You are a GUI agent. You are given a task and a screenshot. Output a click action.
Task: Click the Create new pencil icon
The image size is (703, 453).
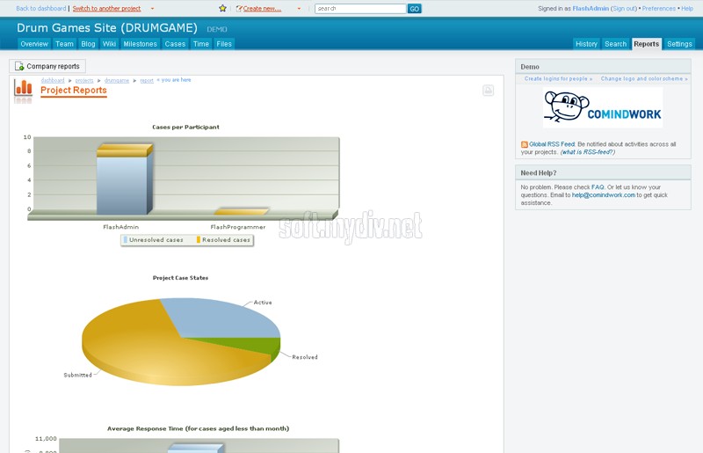click(x=239, y=9)
